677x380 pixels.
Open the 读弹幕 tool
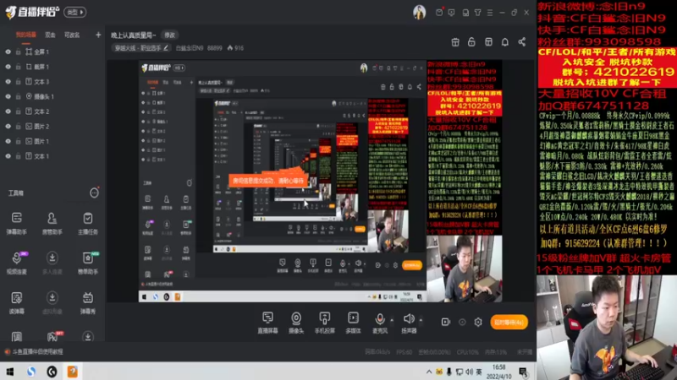click(x=16, y=302)
